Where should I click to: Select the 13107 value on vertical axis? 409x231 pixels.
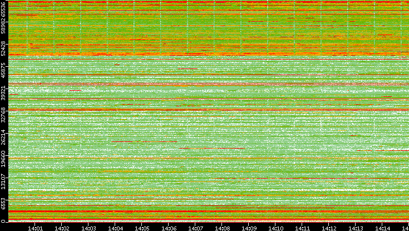coord(3,181)
